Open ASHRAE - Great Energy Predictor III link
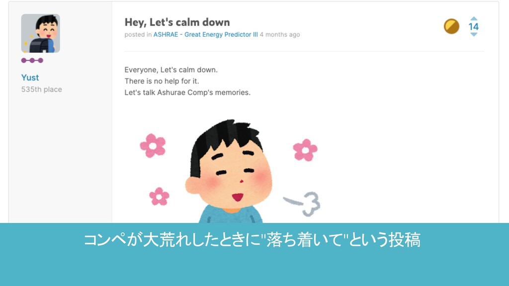Image resolution: width=509 pixels, height=286 pixels. pos(205,34)
